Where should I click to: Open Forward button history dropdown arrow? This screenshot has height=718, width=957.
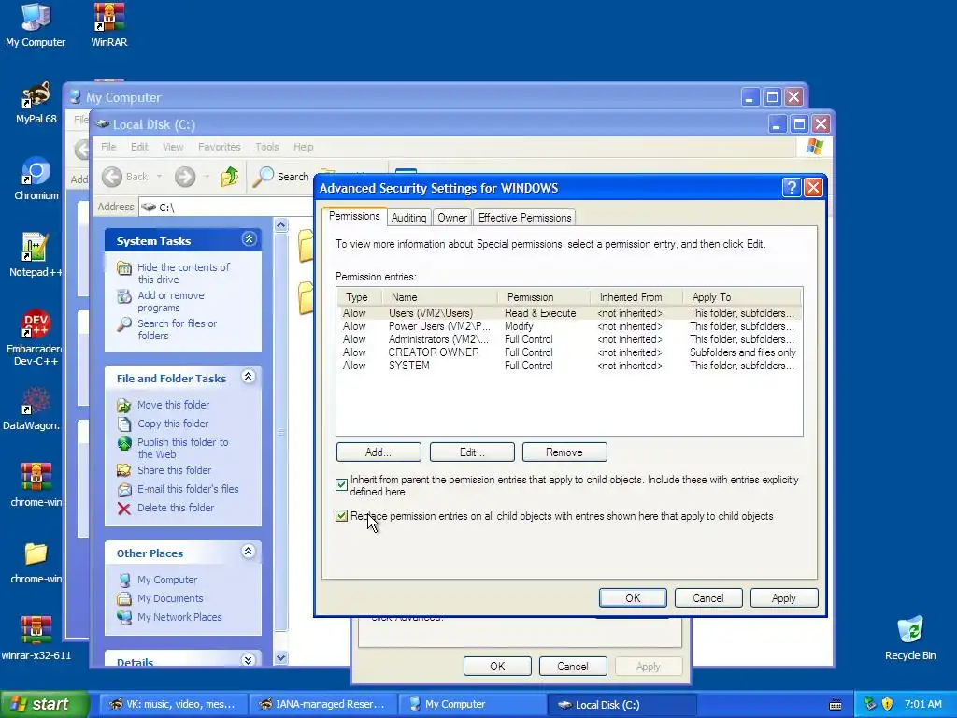click(x=207, y=177)
